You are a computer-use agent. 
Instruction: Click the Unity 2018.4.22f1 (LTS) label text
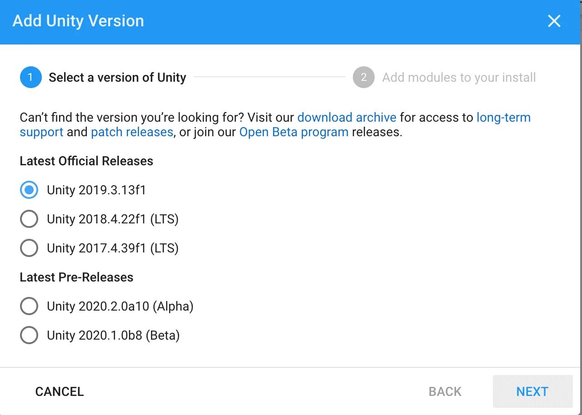pos(112,219)
